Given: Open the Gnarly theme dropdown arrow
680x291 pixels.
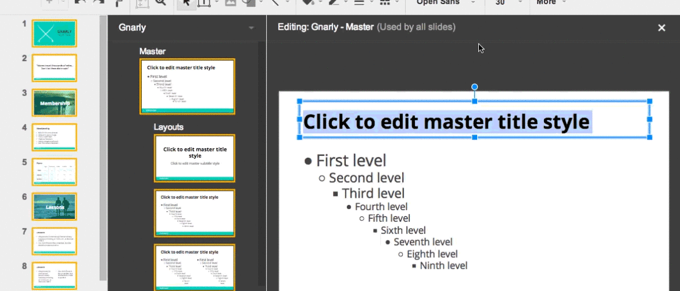Looking at the screenshot, I should [251, 28].
